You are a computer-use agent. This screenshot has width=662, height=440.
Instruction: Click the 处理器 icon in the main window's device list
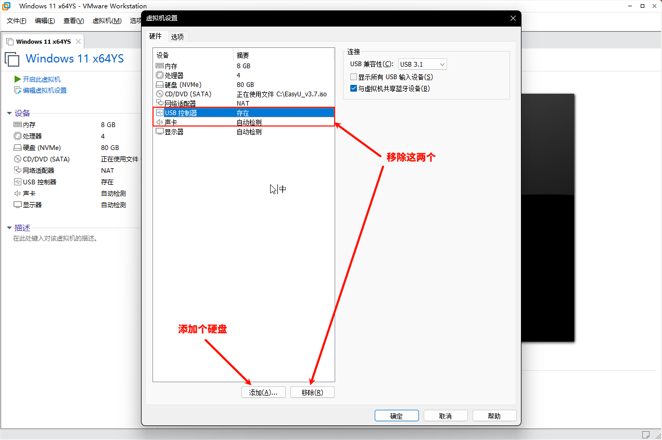pyautogui.click(x=18, y=136)
